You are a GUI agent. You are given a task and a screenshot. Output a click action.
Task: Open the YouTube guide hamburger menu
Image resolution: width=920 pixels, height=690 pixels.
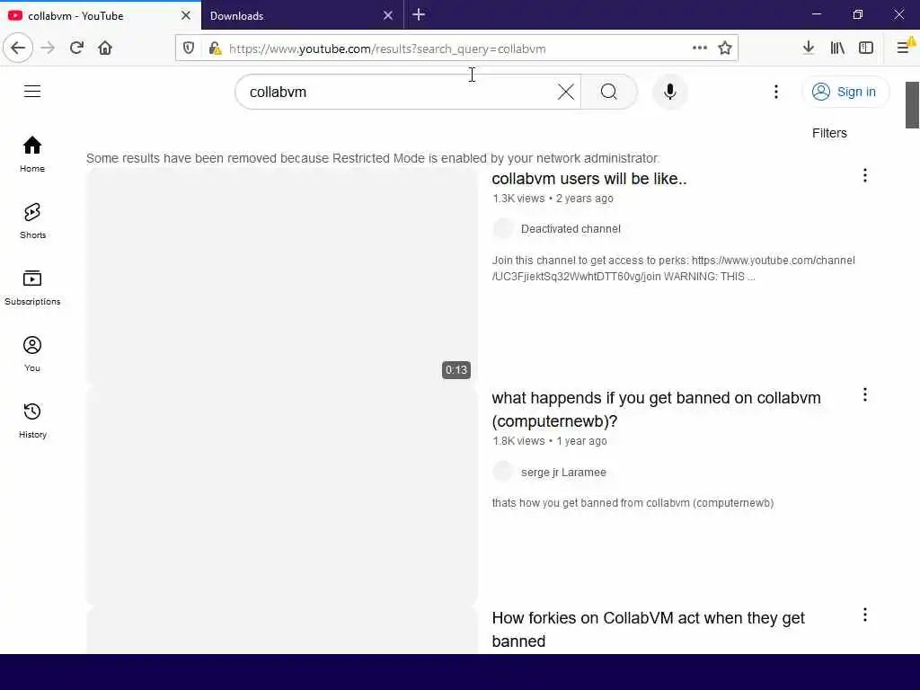tap(32, 92)
